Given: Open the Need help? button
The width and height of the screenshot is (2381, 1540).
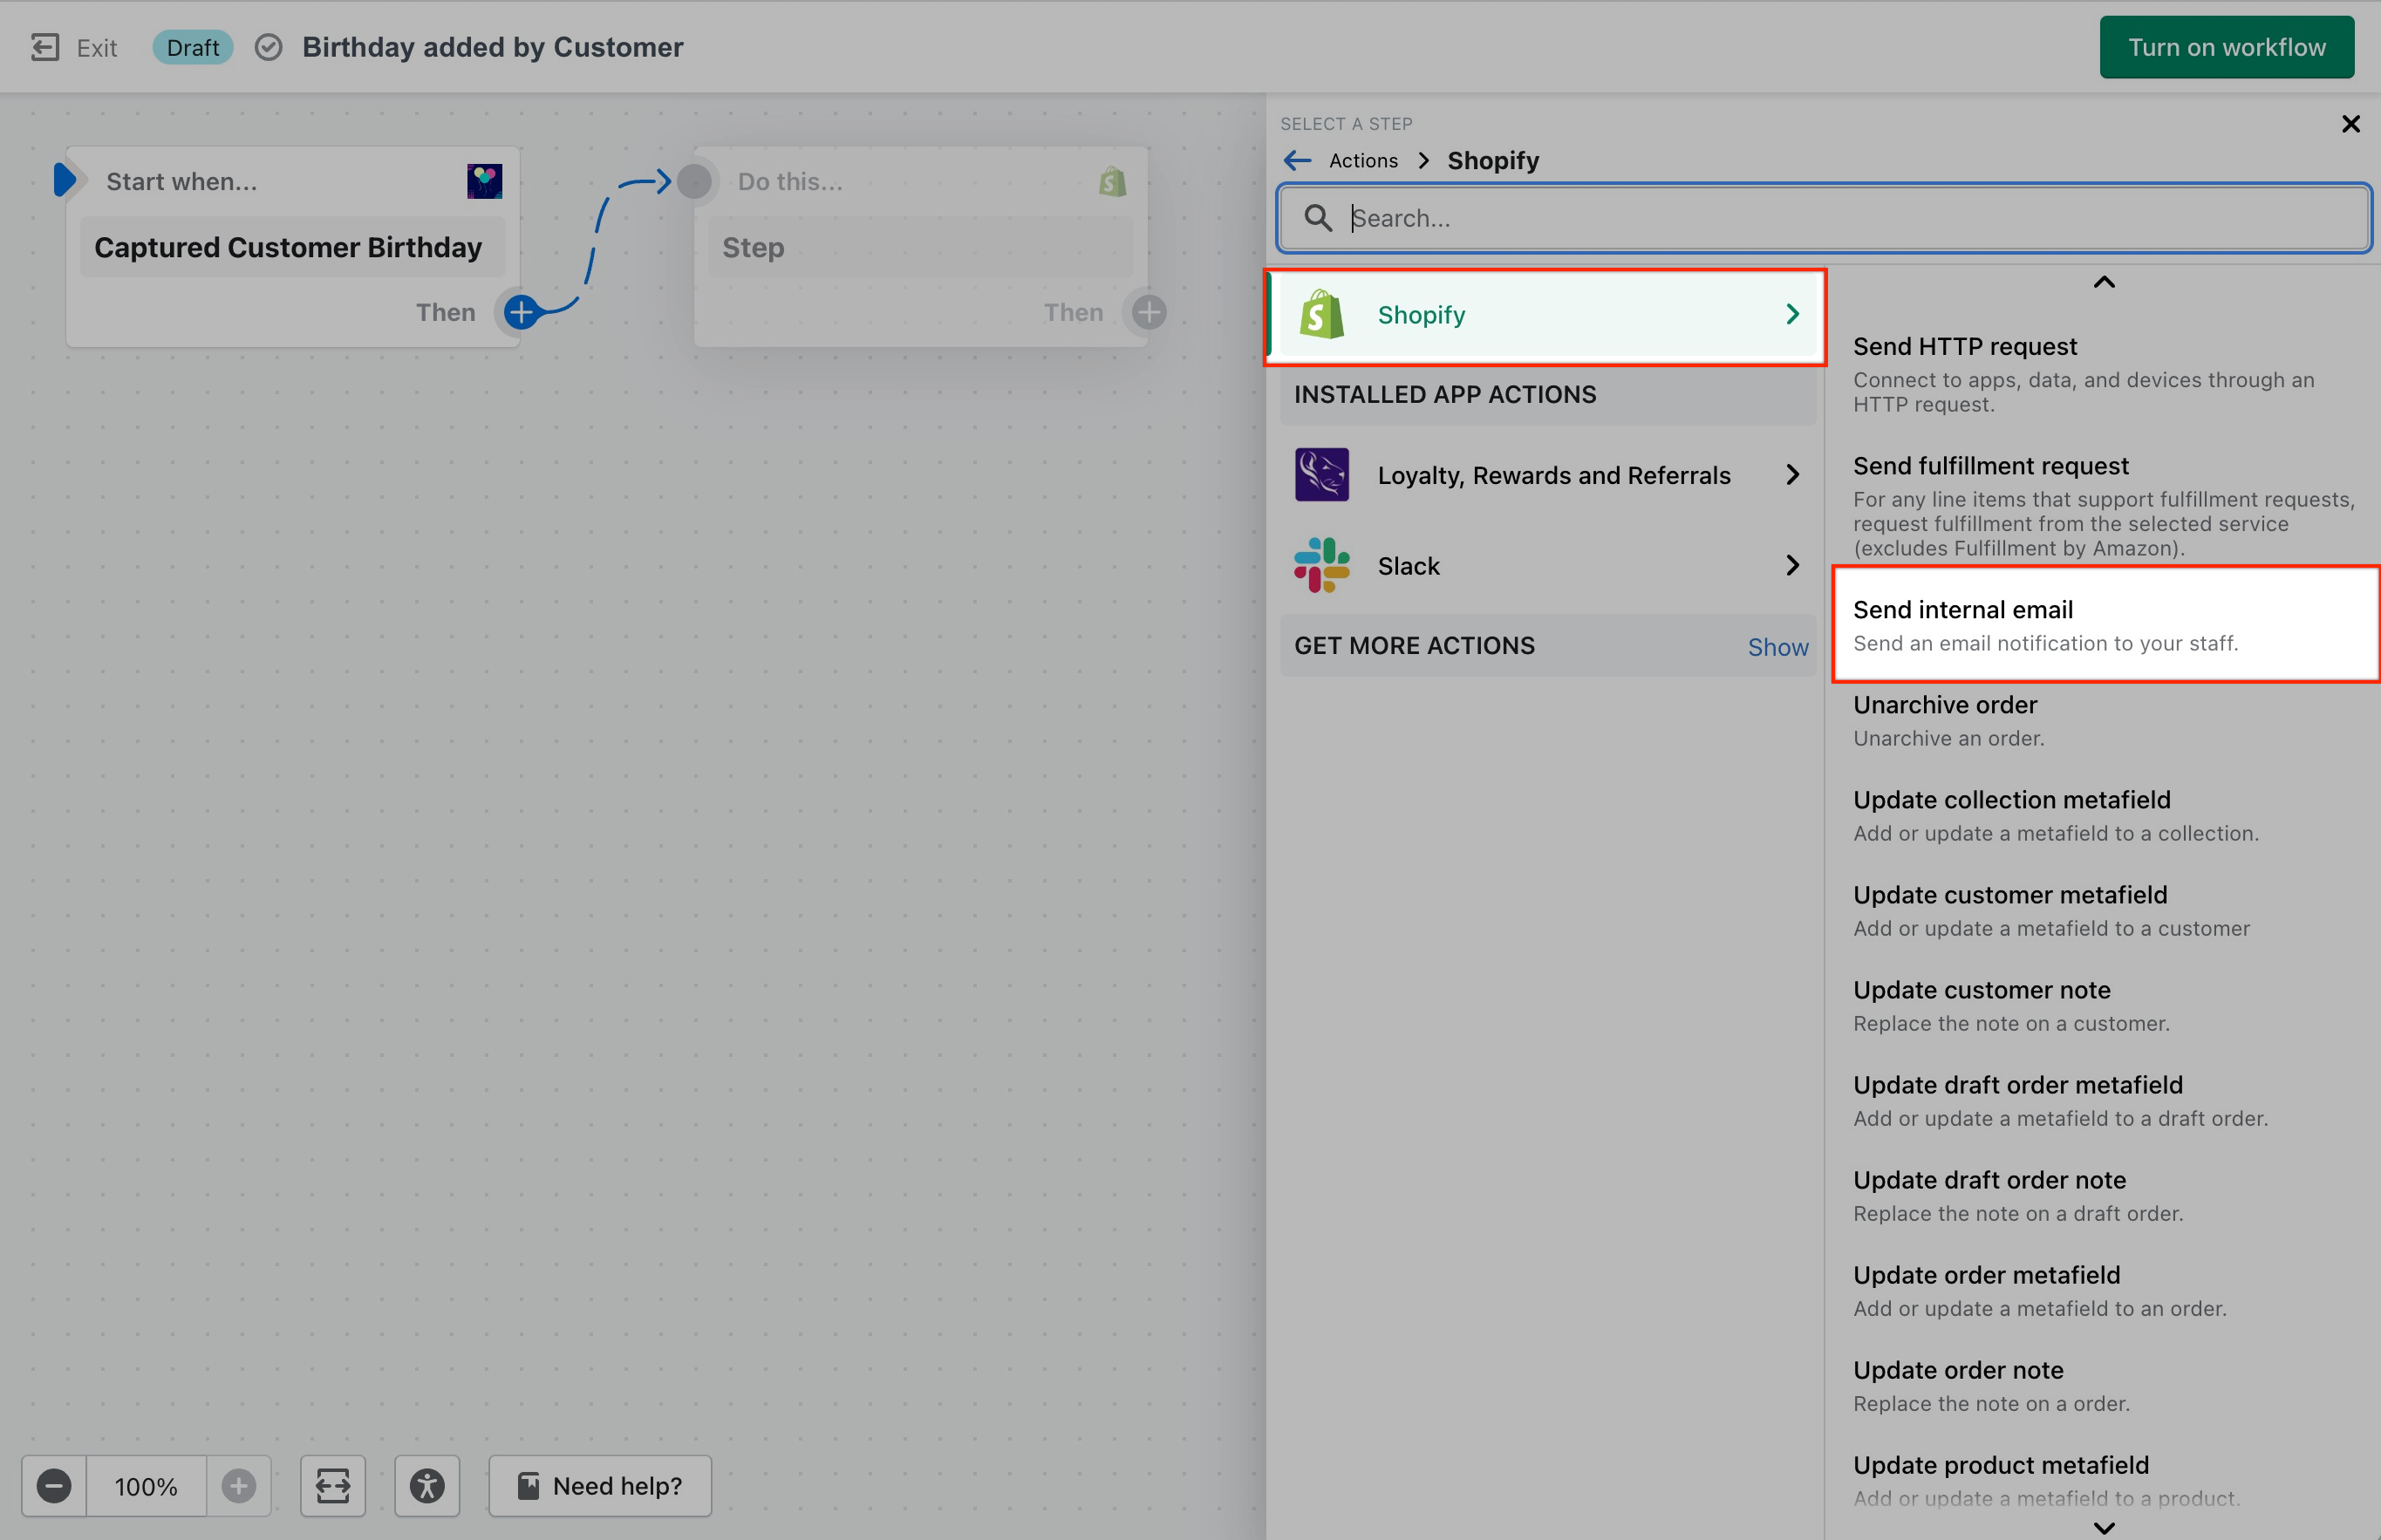Looking at the screenshot, I should (x=600, y=1486).
